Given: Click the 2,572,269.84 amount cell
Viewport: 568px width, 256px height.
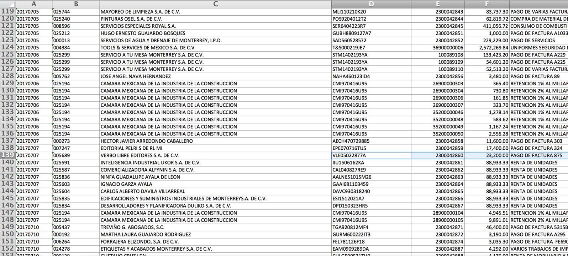Looking at the screenshot, I should 487,48.
